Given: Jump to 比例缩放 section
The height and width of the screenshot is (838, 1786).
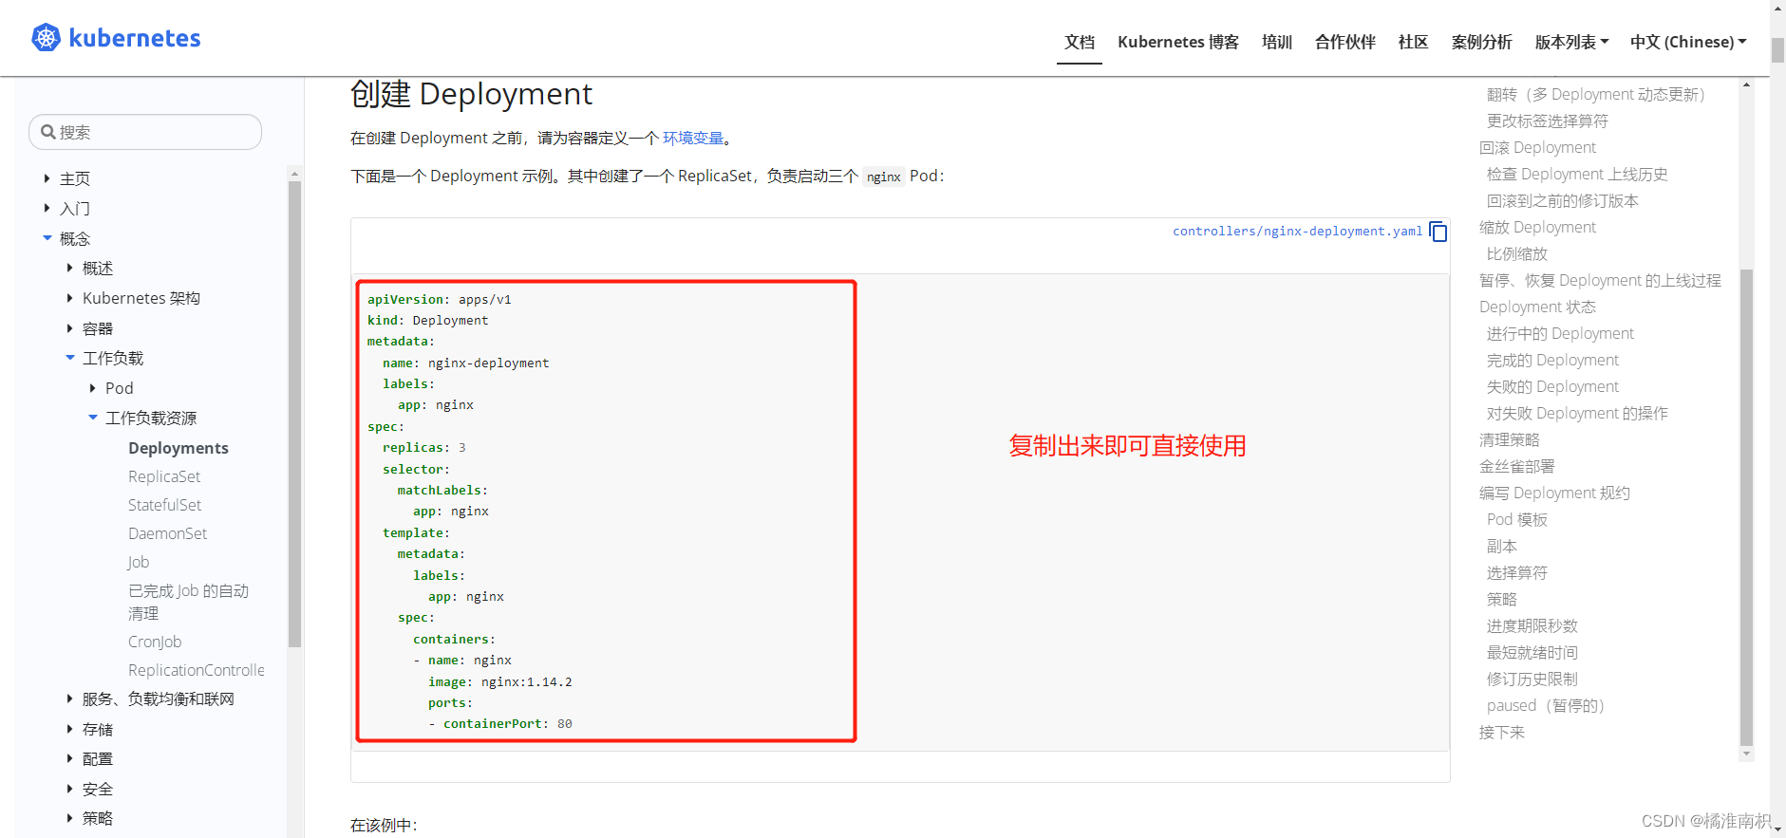Looking at the screenshot, I should tap(1517, 254).
